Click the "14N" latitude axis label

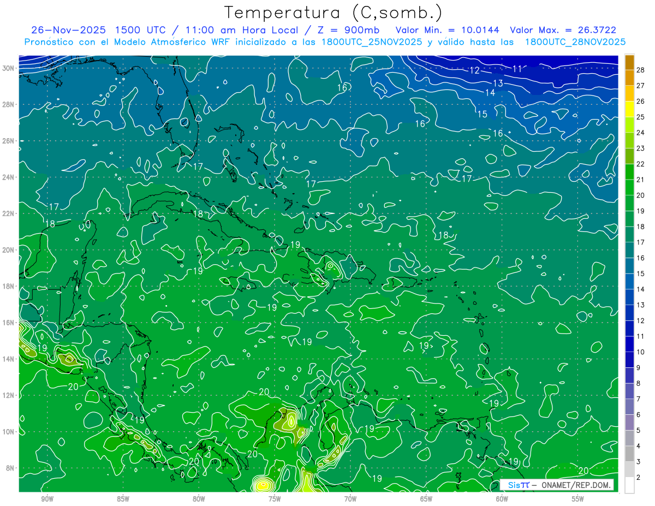pos(8,359)
